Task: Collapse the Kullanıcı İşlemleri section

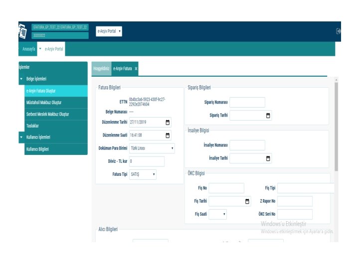Action: pyautogui.click(x=21, y=137)
